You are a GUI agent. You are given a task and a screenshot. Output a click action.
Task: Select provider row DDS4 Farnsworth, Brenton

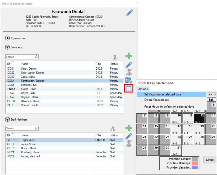pyautogui.click(x=65, y=81)
